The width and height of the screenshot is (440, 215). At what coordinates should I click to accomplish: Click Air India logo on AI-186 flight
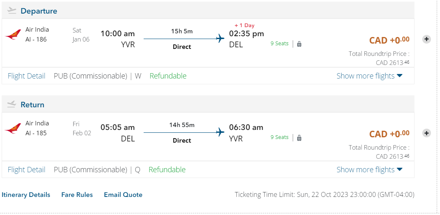13,35
